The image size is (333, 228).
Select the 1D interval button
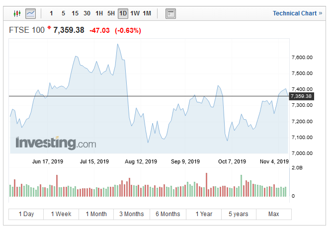click(123, 13)
